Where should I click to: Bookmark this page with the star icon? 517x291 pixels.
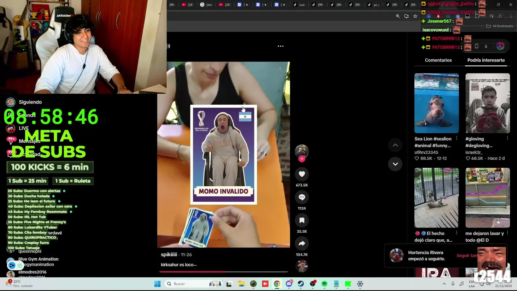click(415, 16)
